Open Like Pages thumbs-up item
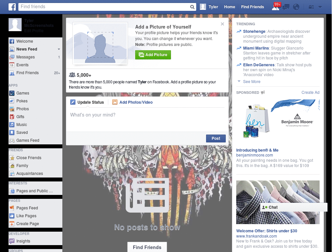Screen dimensions: 336x252 [35, 216]
